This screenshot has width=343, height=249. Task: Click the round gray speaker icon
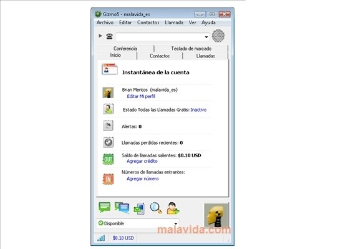(218, 36)
